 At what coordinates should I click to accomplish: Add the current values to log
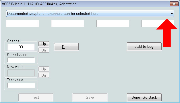144,46
